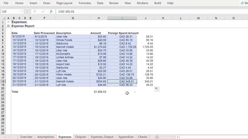Switch to the Overview sheet tab
Image resolution: width=248 pixels, height=139 pixels.
pyautogui.click(x=26, y=137)
